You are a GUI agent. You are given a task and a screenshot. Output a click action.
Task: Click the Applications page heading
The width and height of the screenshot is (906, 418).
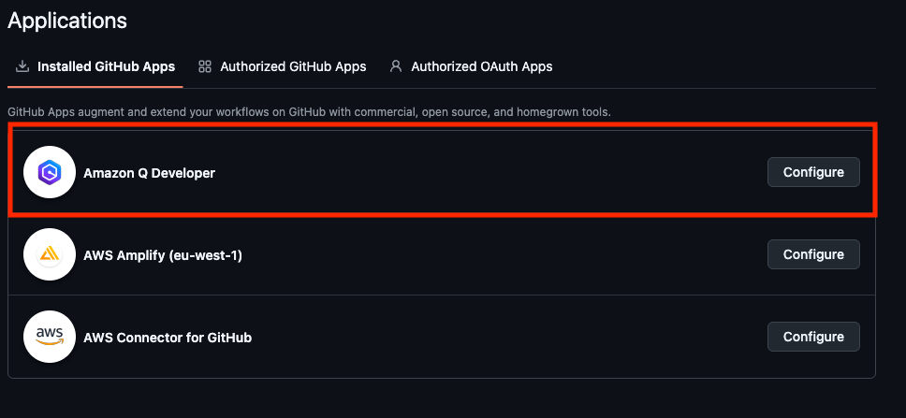coord(67,21)
